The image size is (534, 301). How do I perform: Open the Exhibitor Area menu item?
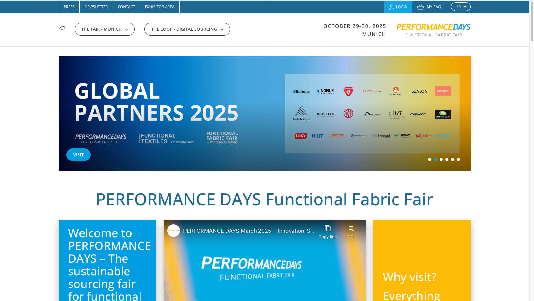click(160, 7)
